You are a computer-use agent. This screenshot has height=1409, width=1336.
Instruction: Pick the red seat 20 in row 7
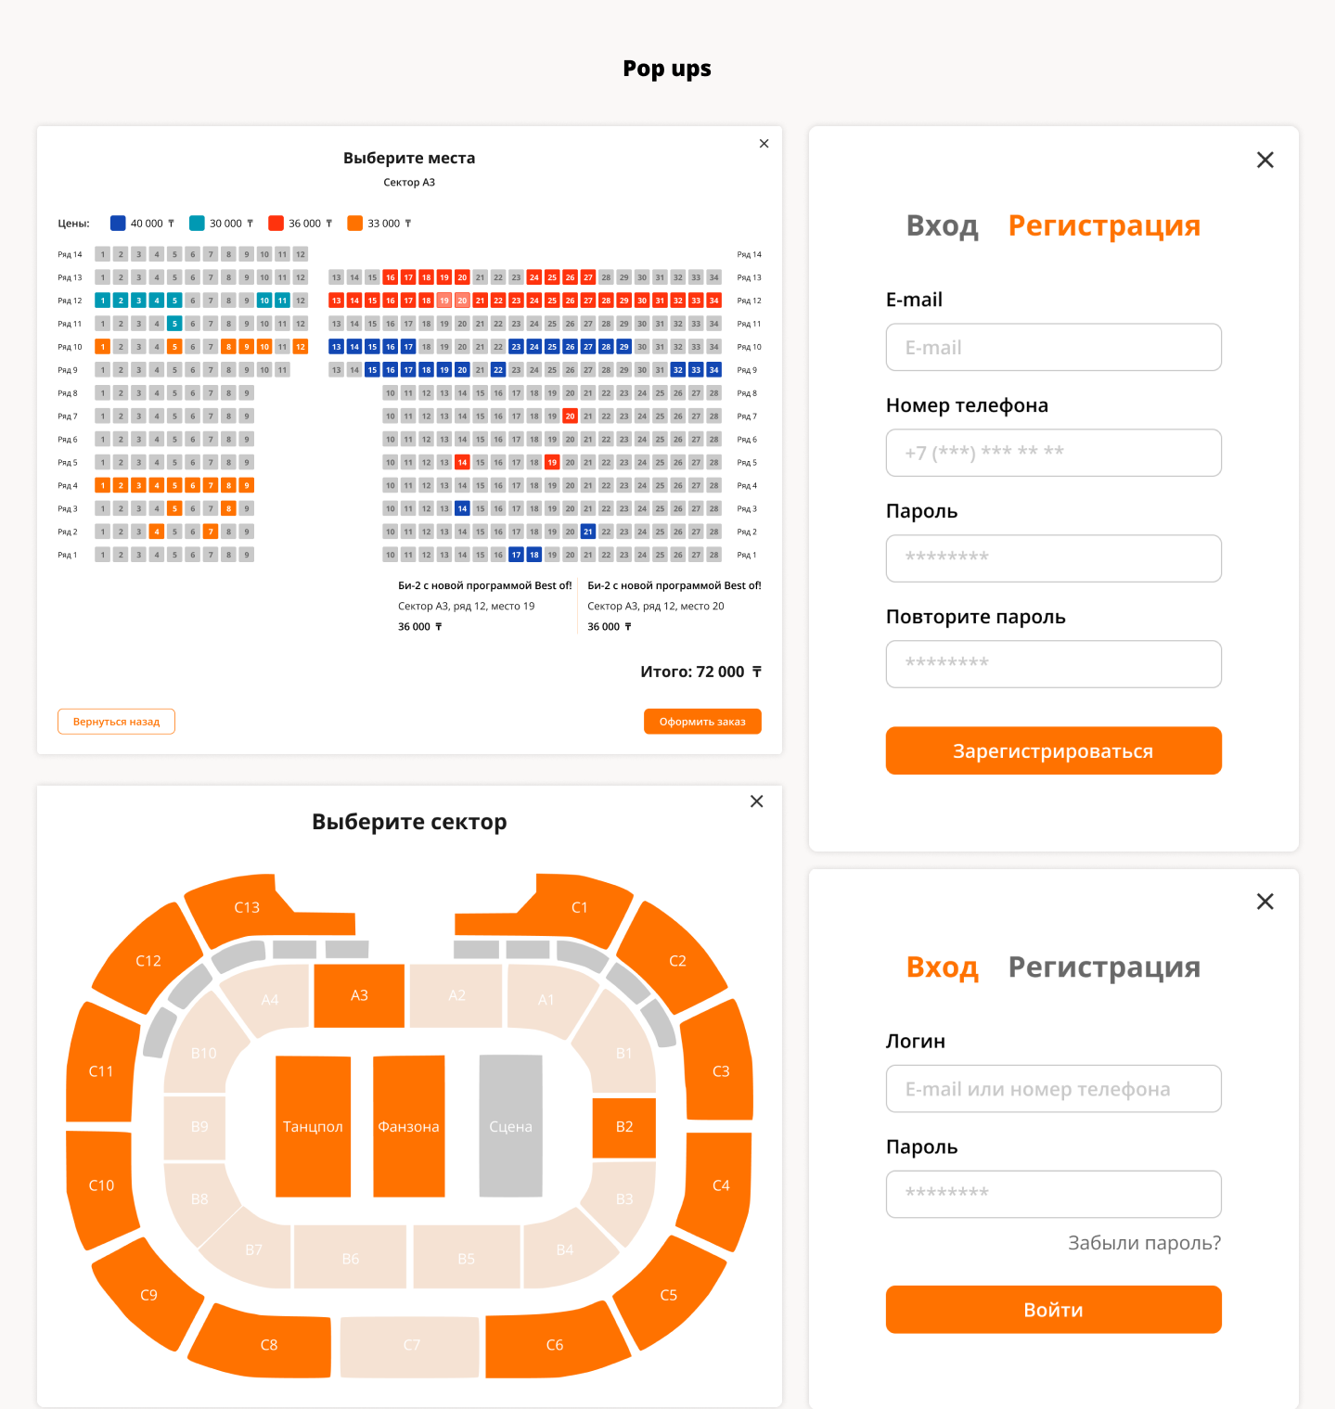(570, 416)
